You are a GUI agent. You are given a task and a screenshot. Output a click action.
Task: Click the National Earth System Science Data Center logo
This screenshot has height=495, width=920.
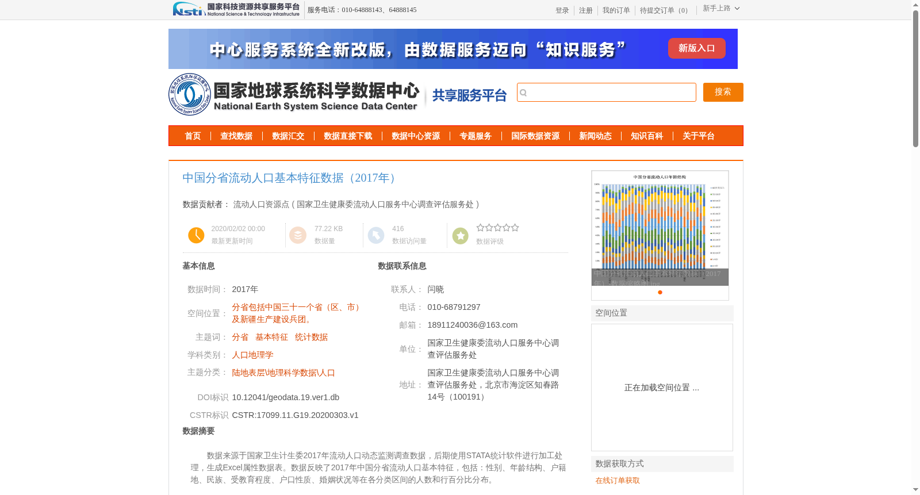[294, 94]
